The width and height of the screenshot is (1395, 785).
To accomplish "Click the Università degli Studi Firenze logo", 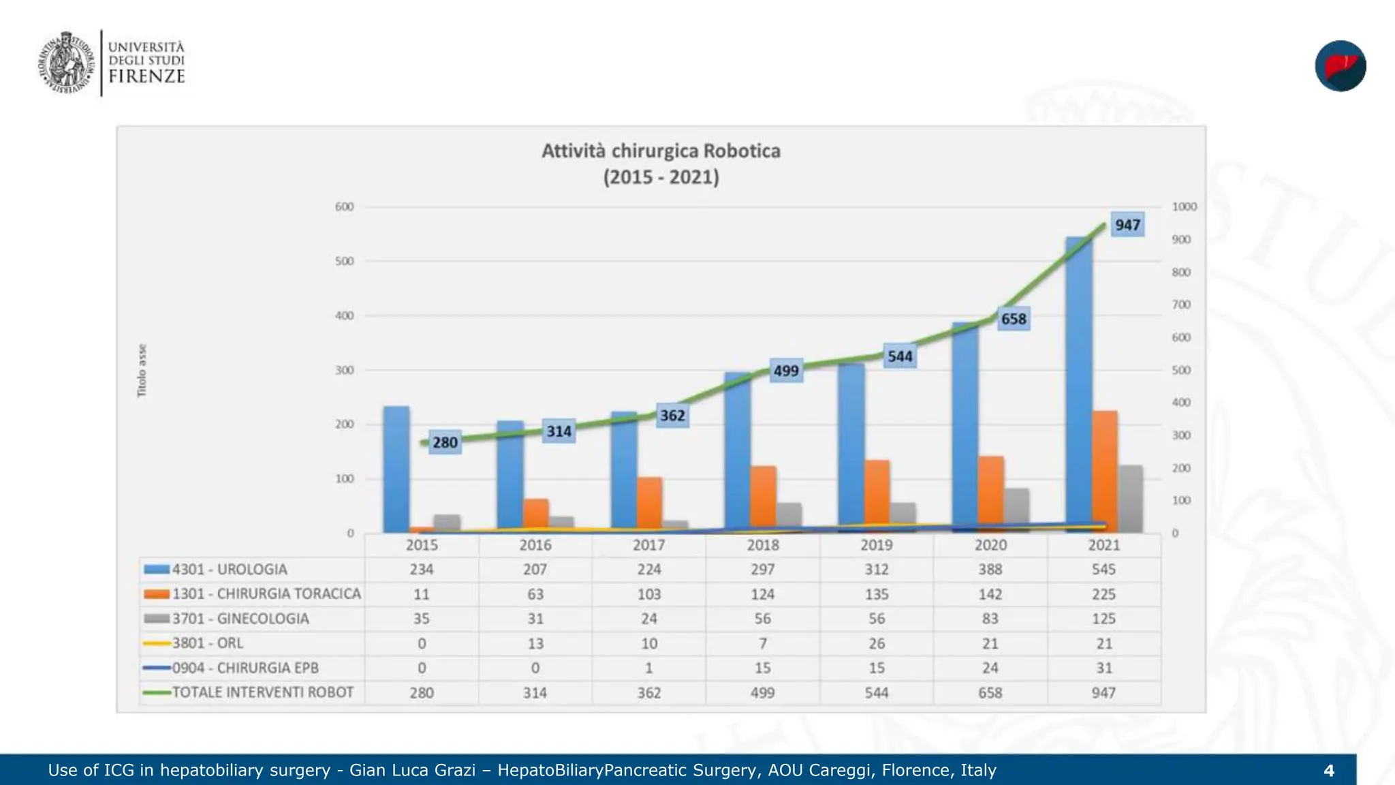I will tap(112, 63).
